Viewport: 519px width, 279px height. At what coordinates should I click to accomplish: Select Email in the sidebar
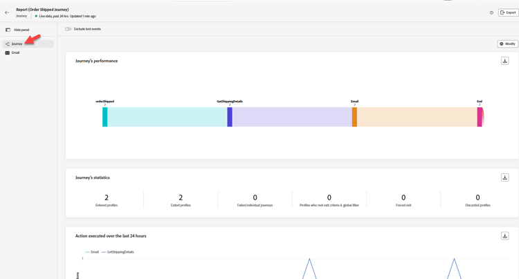tap(28, 52)
